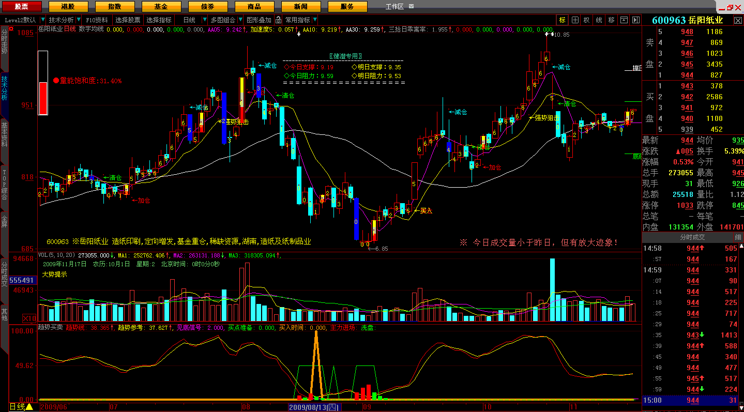Click the 标 toolbar icon

point(563,20)
